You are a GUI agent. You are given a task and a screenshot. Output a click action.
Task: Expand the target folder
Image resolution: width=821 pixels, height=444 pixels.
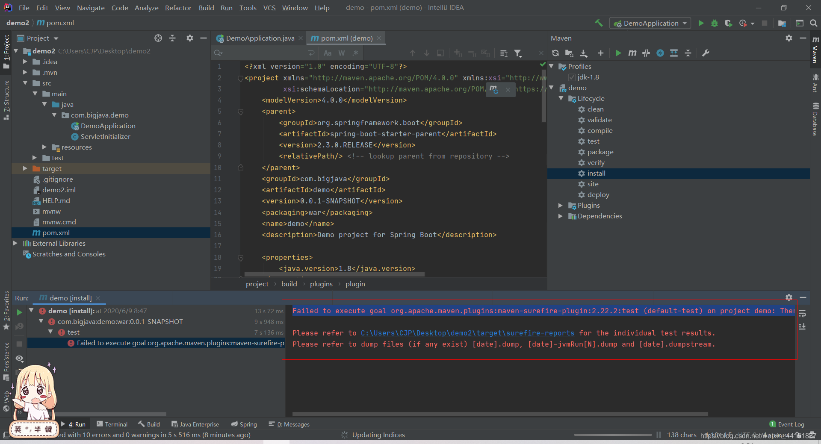click(25, 168)
